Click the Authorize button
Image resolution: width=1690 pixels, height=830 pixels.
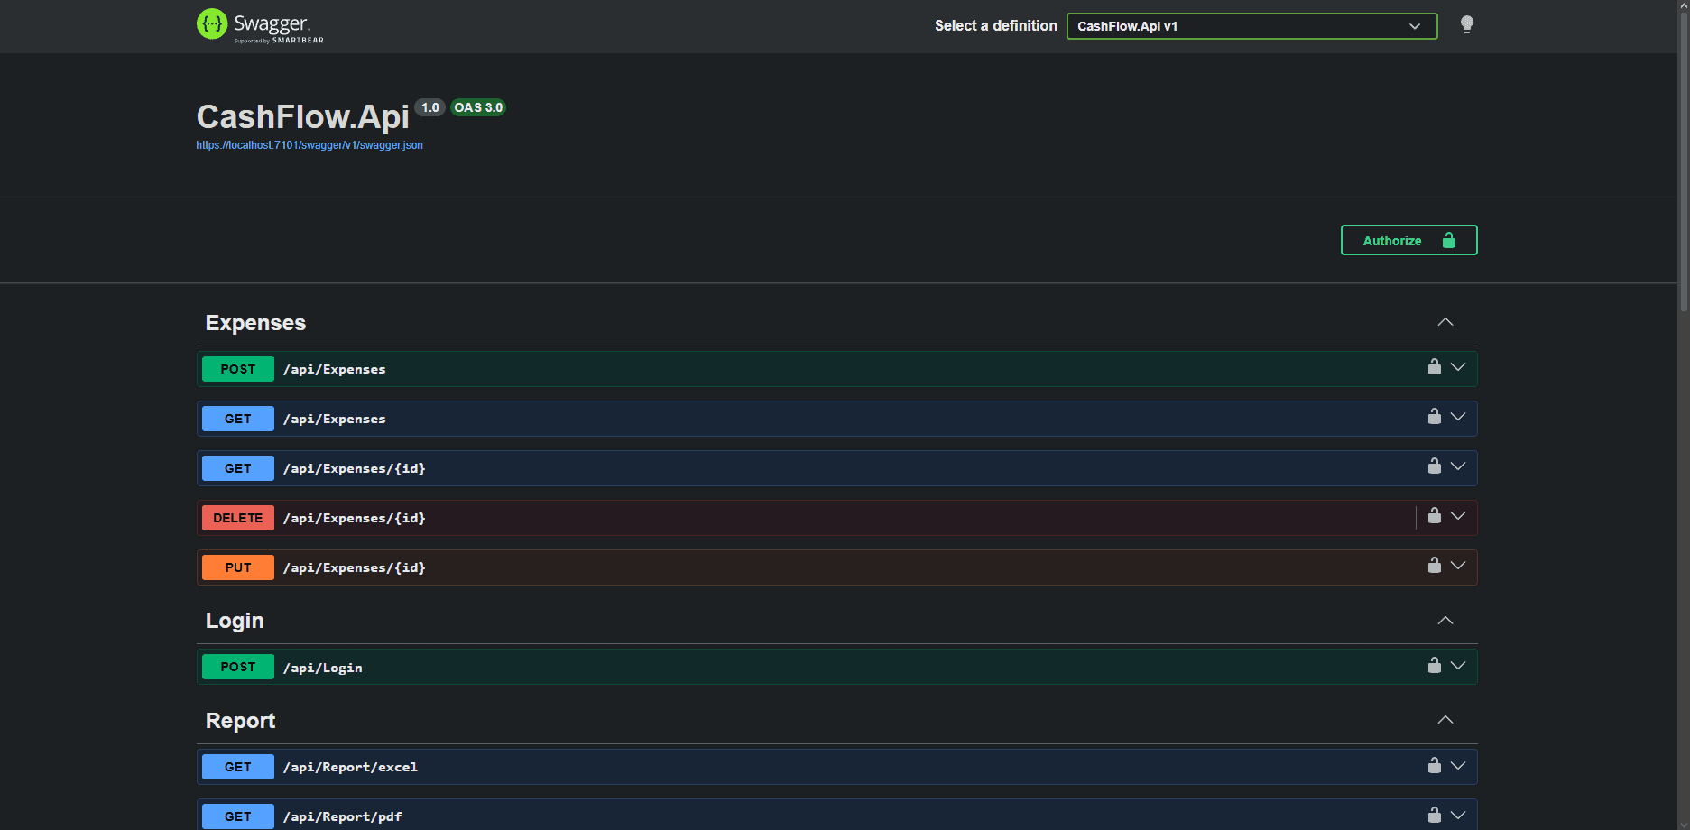[1408, 241]
